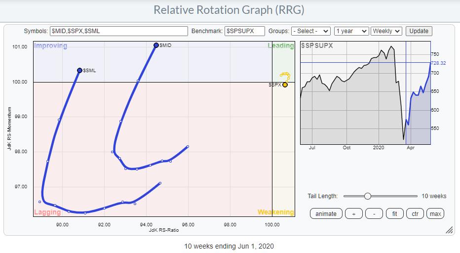The width and height of the screenshot is (460, 253).
Task: Open the Groups select dropdown
Action: click(311, 31)
